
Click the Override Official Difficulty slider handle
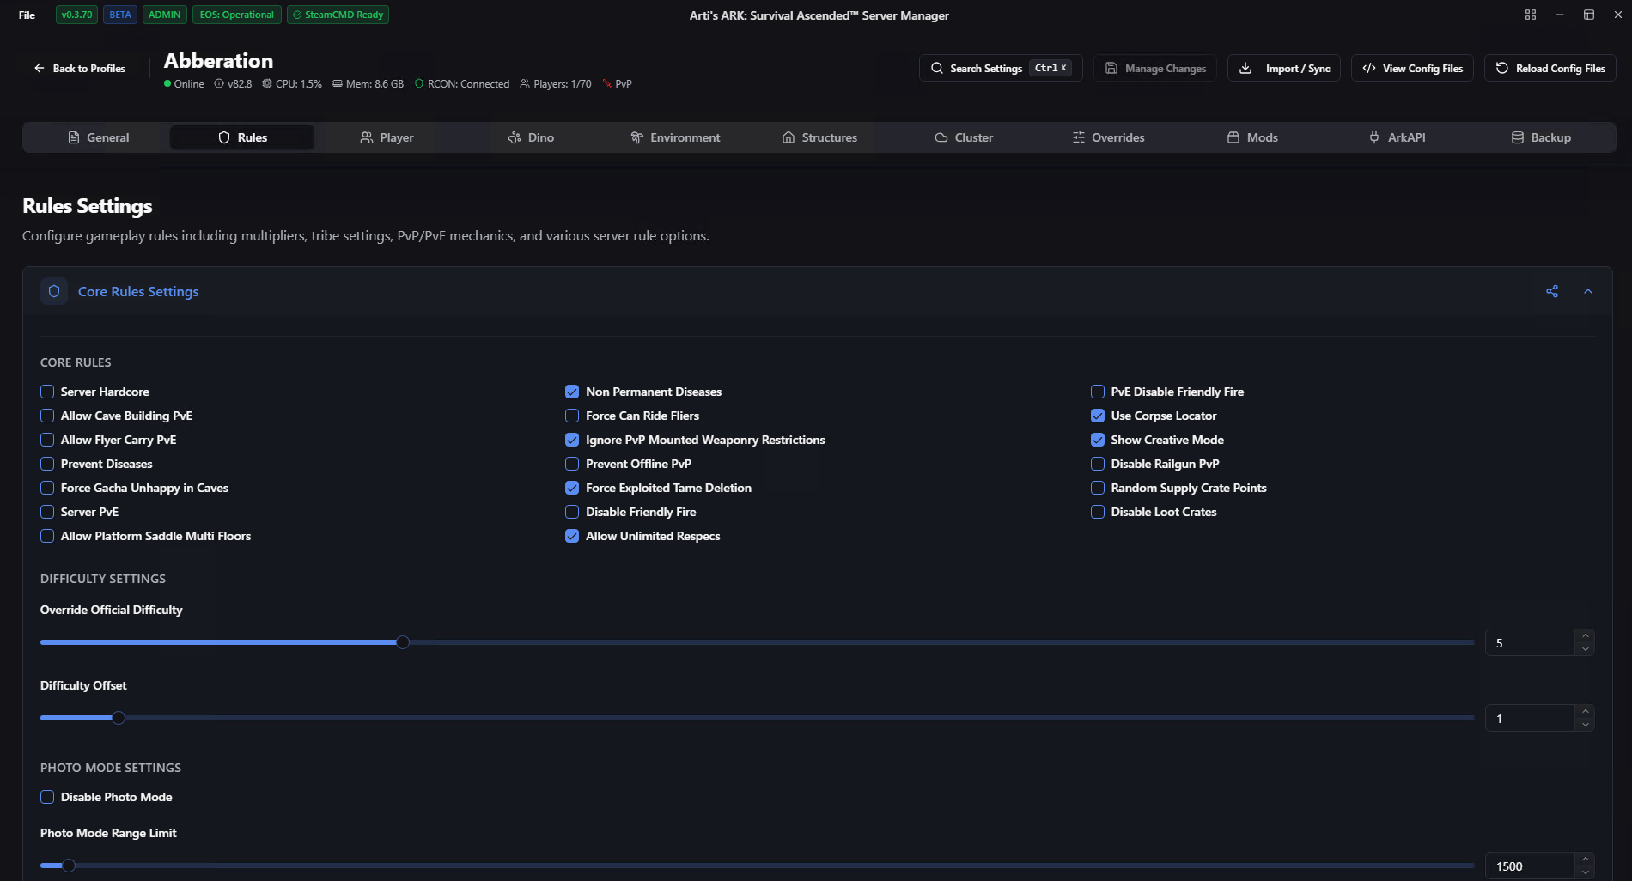403,642
